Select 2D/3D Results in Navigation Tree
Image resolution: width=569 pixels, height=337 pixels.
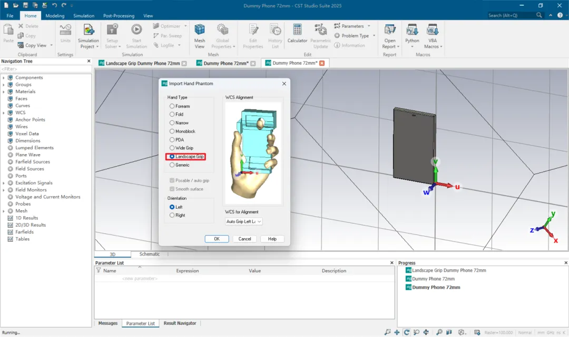[x=31, y=225]
